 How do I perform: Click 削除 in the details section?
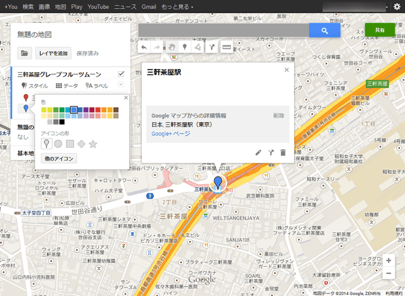[278, 116]
